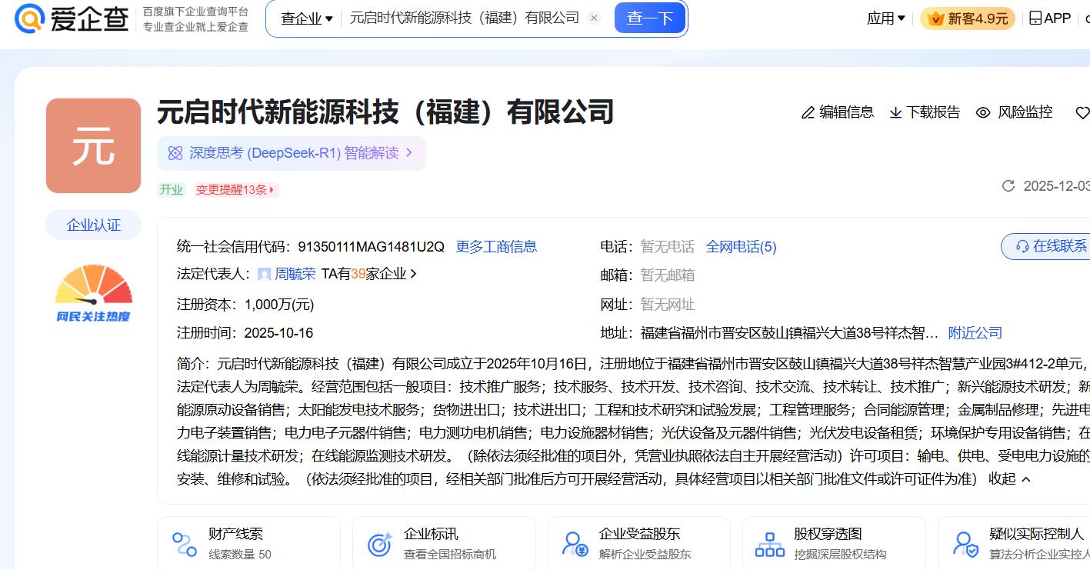Click the 爱企查 logo icon
1090x570 pixels.
[x=29, y=18]
